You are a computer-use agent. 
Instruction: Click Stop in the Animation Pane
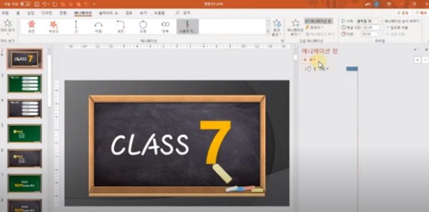point(310,60)
